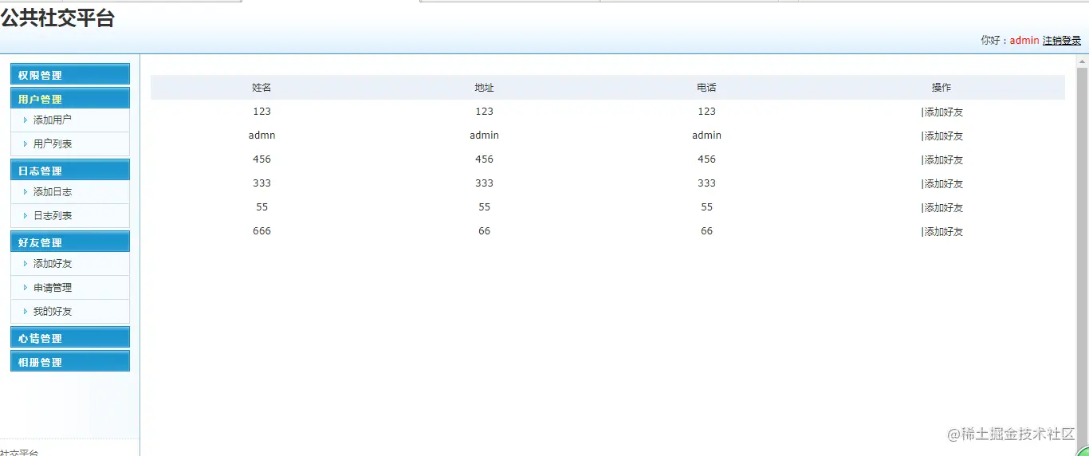The height and width of the screenshot is (456, 1089).
Task: Expand the 心情管理 sidebar section
Action: 69,338
